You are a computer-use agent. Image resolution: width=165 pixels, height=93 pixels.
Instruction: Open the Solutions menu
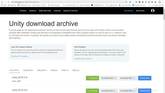33,11
